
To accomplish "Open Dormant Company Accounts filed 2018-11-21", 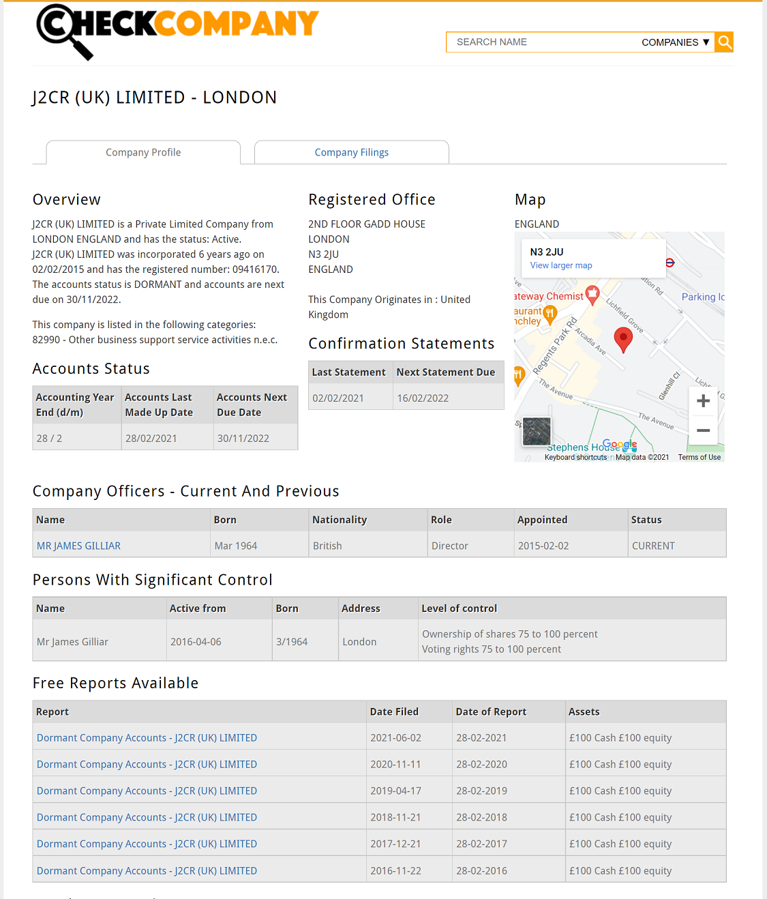I will [x=147, y=817].
